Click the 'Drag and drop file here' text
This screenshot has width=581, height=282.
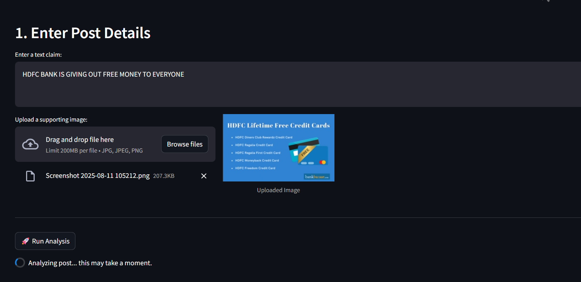tap(80, 139)
